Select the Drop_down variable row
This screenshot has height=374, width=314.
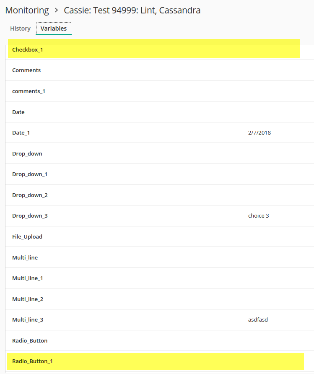tap(160, 153)
